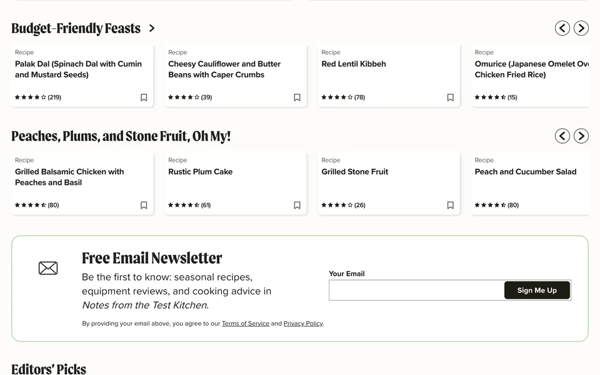Save the Rustic Plum Cake recipe
Image resolution: width=600 pixels, height=375 pixels.
[x=297, y=205]
